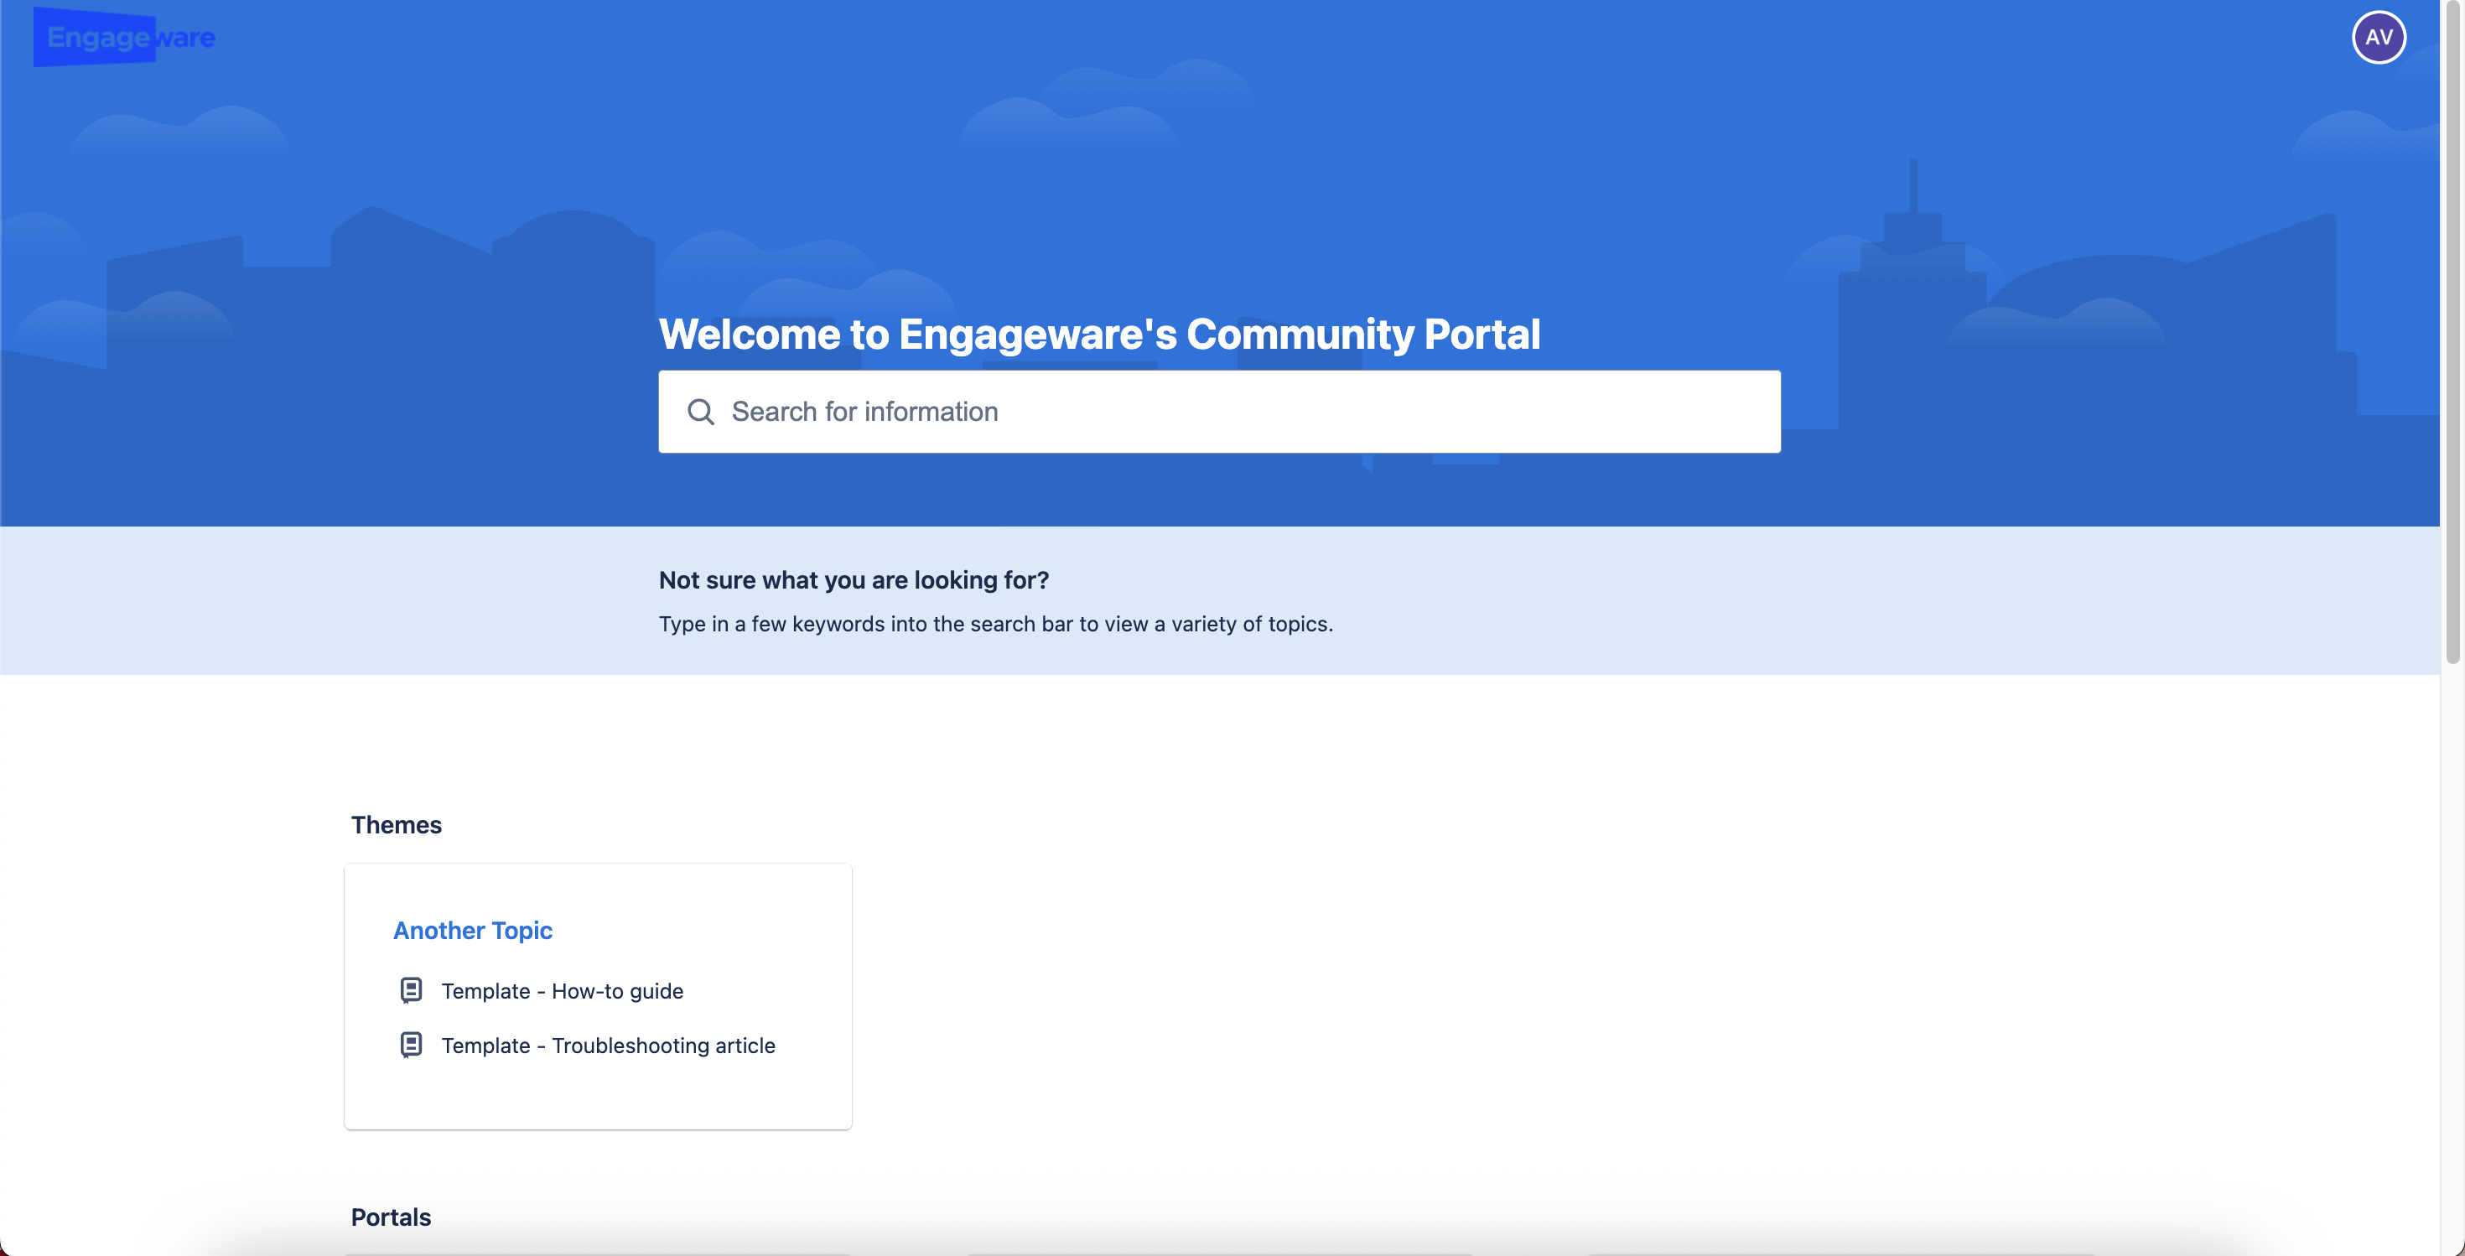The height and width of the screenshot is (1256, 2465).
Task: Open the Another Topic theme link
Action: pyautogui.click(x=473, y=930)
